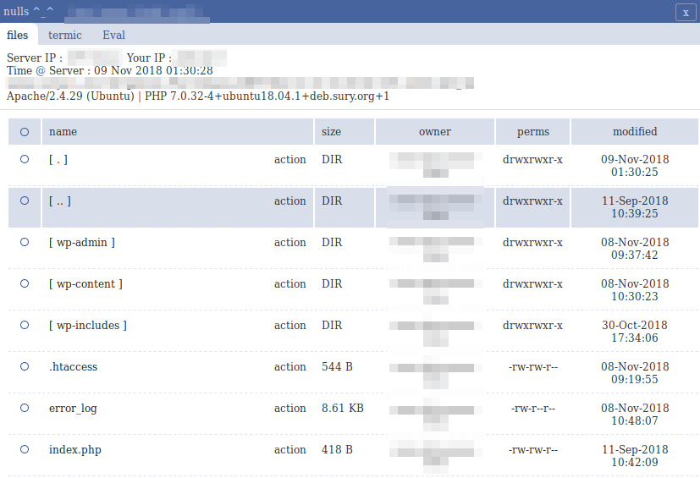Navigate to the parent directory [ .. ]

[60, 201]
